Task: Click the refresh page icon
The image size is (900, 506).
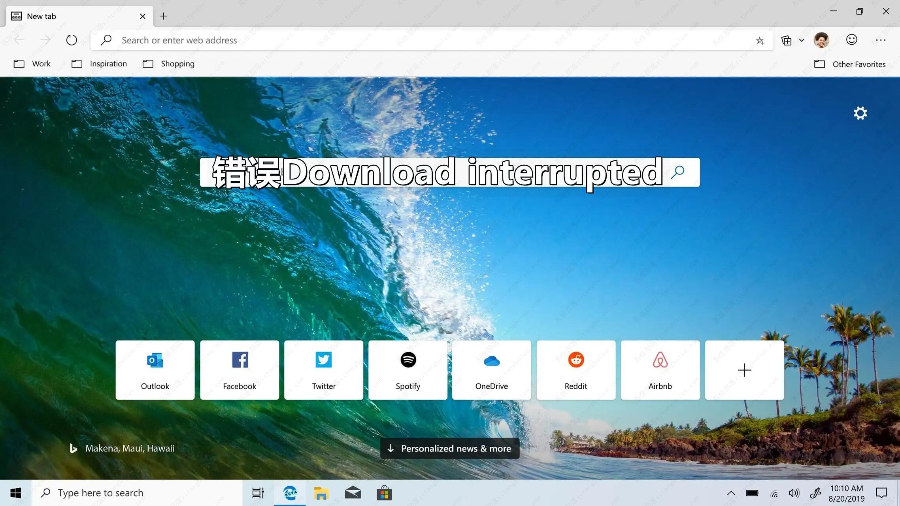Action: (x=72, y=40)
